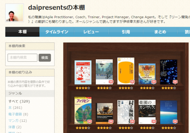This screenshot has height=133, width=190.
Task: Open review icon on フィリピン guidebook
Action: pos(89,121)
